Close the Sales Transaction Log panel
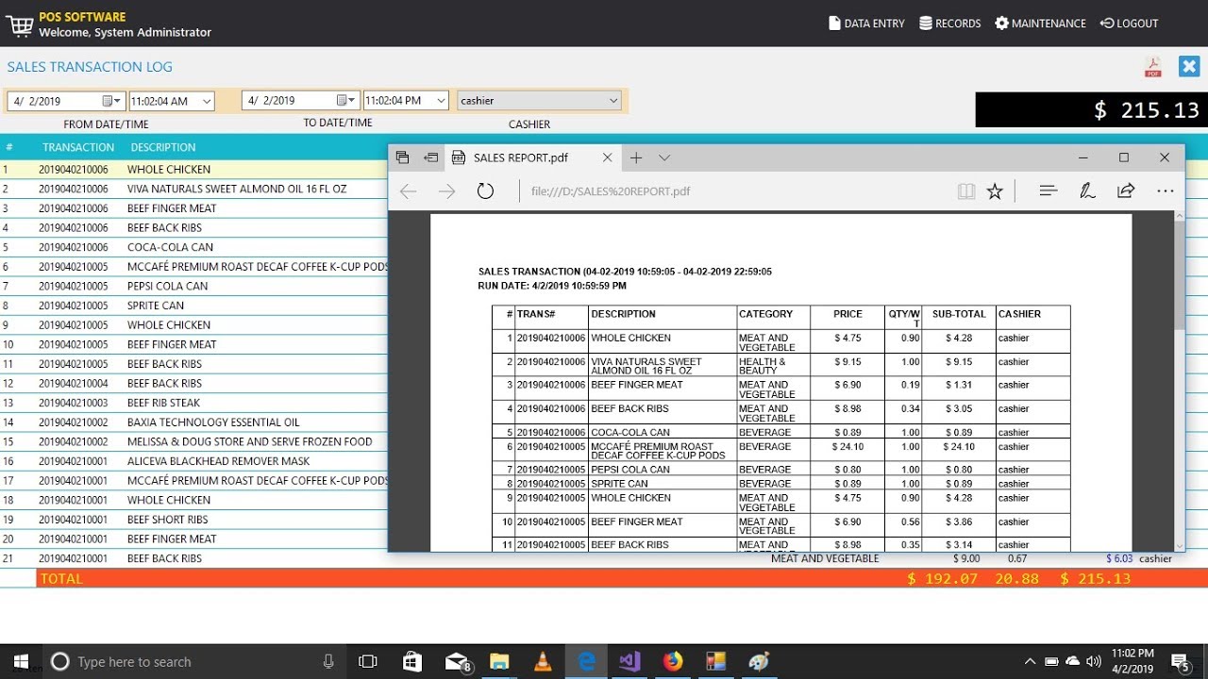 pyautogui.click(x=1188, y=67)
